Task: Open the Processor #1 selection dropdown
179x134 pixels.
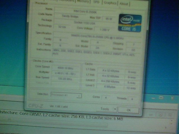Action: click(66, 95)
